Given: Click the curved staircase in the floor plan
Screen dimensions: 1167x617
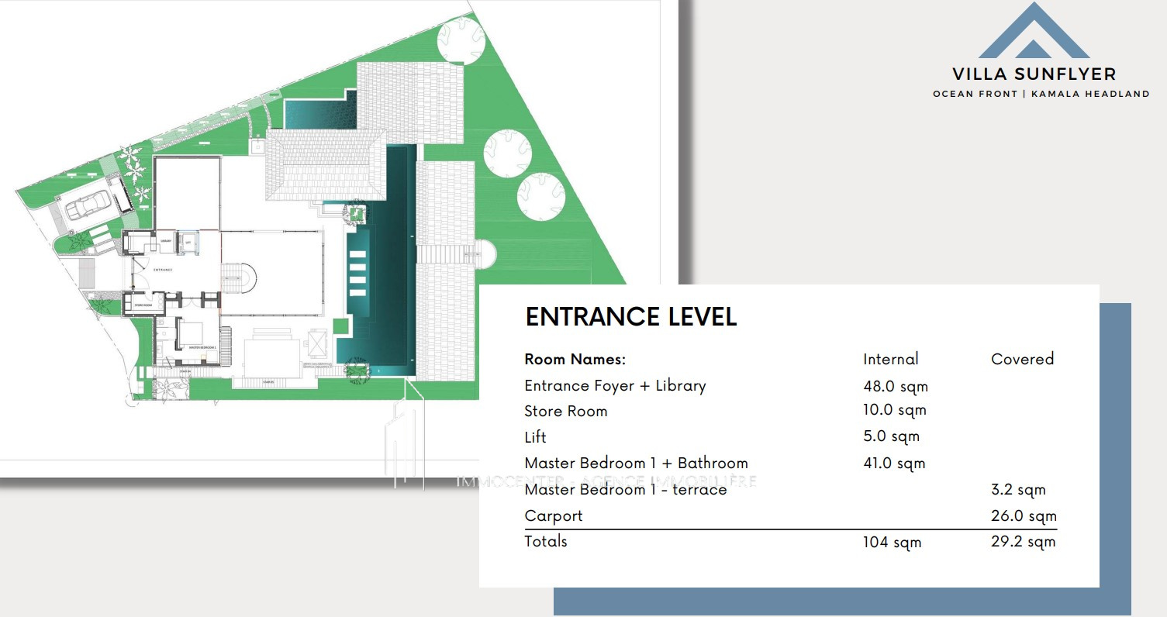Looking at the screenshot, I should [240, 278].
